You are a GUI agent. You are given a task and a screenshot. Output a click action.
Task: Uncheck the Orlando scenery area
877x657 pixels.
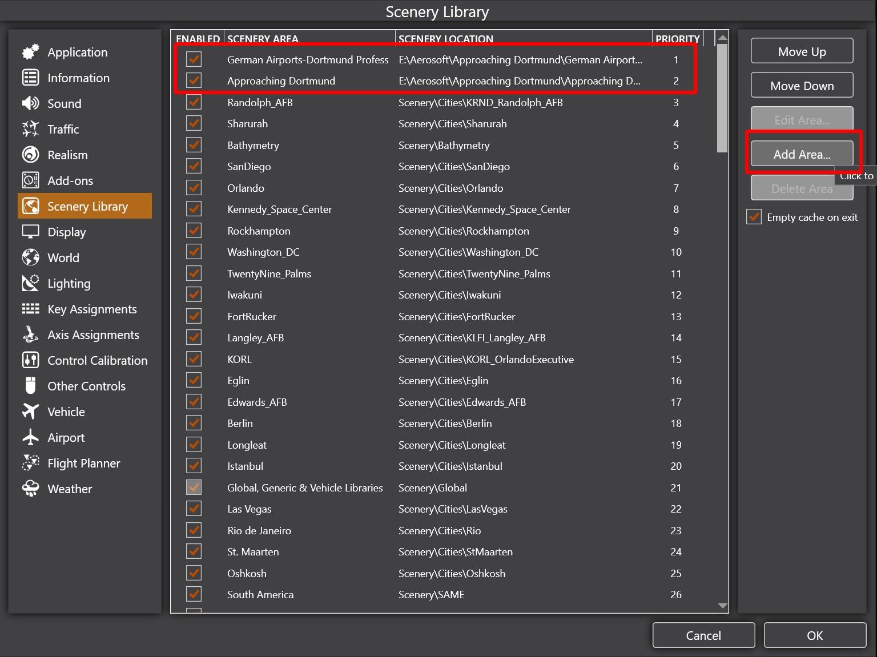coord(194,188)
